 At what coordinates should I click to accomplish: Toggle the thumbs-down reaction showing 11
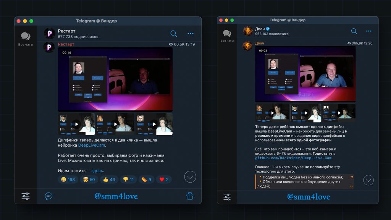point(128,180)
